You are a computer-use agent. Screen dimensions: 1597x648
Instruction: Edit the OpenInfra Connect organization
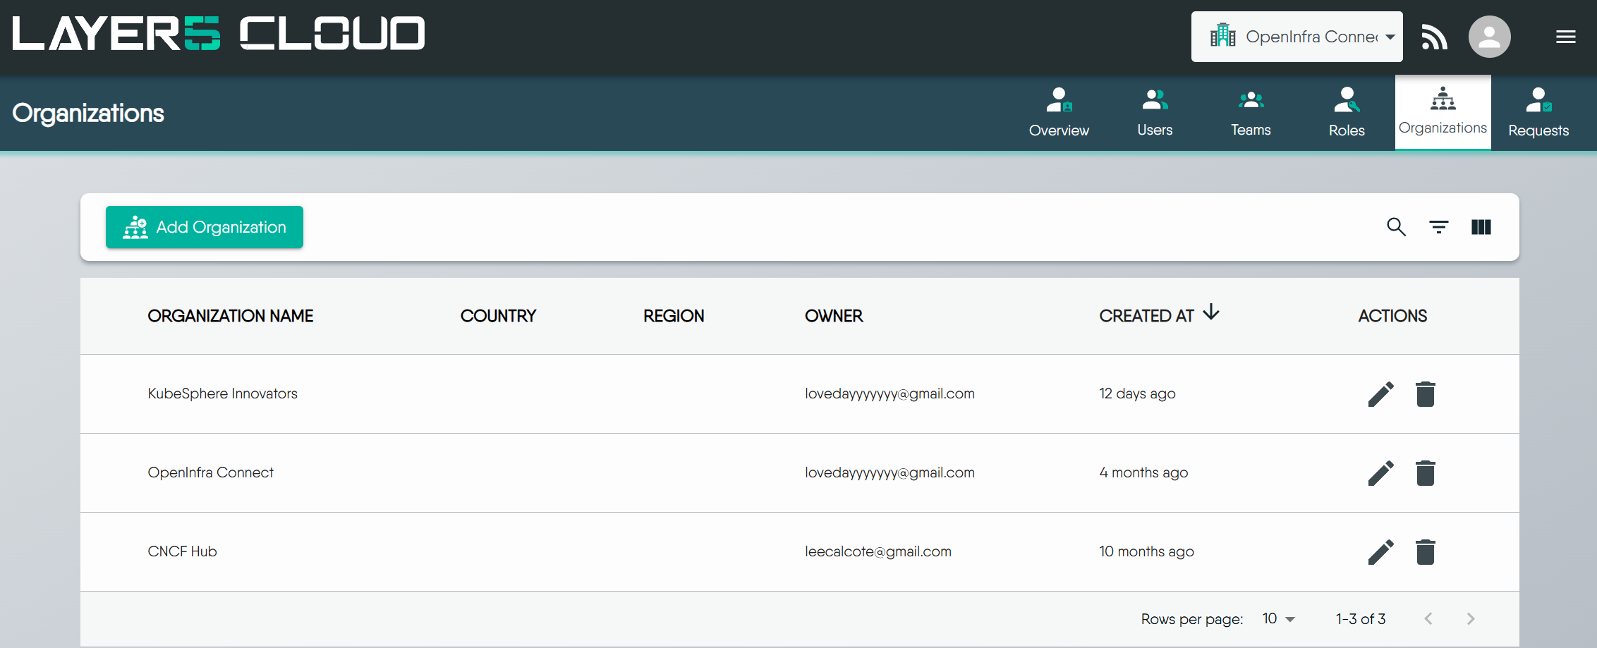(x=1380, y=473)
